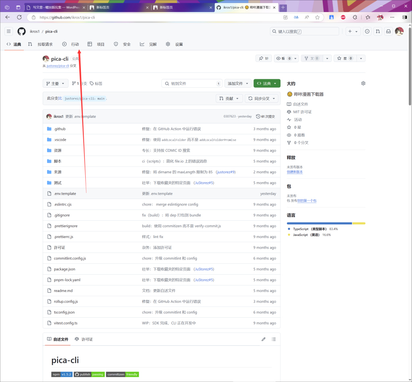Switch to the 项目 (Projects) tab
Screen dimensions: 412x382
tap(96, 44)
